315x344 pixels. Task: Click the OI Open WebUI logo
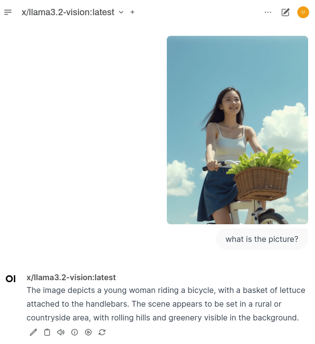coord(10,279)
